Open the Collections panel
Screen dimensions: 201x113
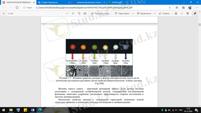(x=183, y=8)
